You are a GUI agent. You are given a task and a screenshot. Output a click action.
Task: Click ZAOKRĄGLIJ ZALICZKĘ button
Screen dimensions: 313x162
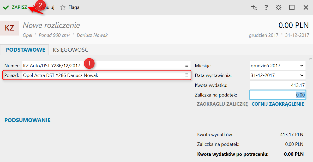(x=222, y=104)
